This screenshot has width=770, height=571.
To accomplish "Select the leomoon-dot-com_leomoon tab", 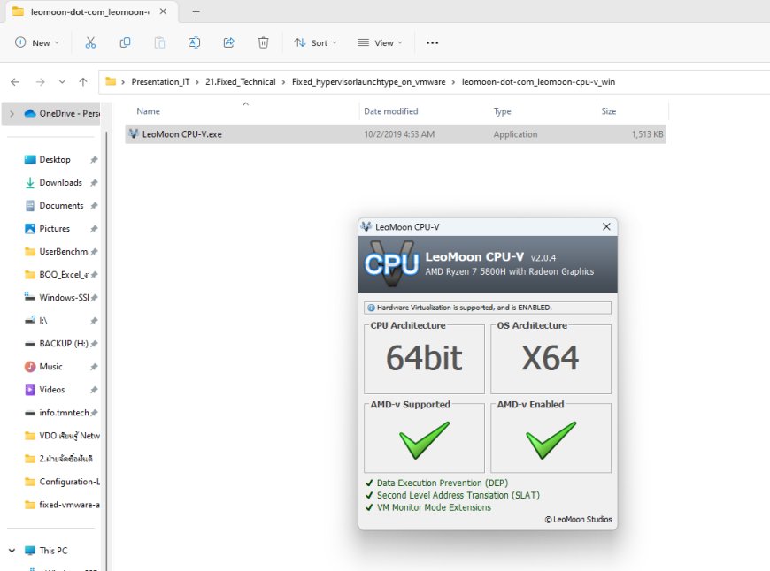I will coord(89,11).
